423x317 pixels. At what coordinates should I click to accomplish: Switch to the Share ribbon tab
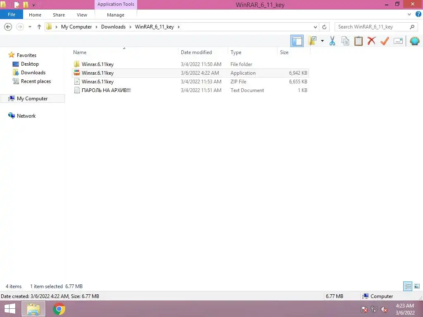tap(59, 15)
